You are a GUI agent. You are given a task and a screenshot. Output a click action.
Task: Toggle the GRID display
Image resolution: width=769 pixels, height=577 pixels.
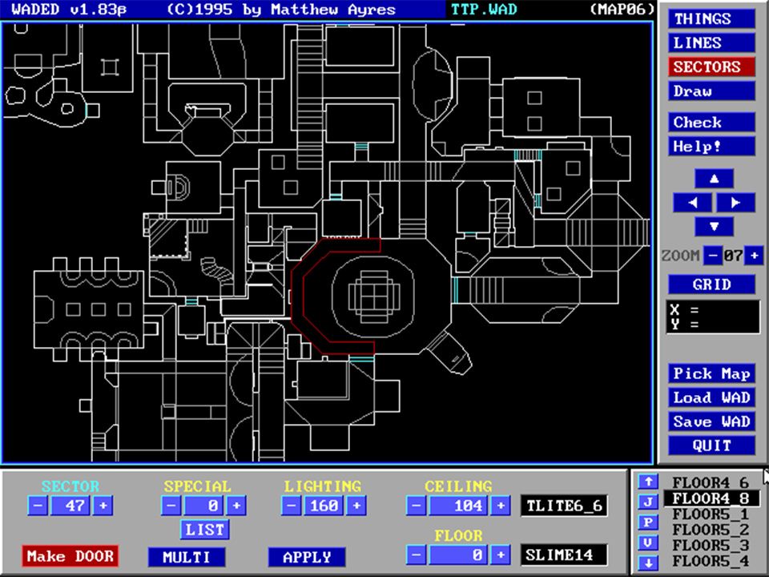[712, 284]
